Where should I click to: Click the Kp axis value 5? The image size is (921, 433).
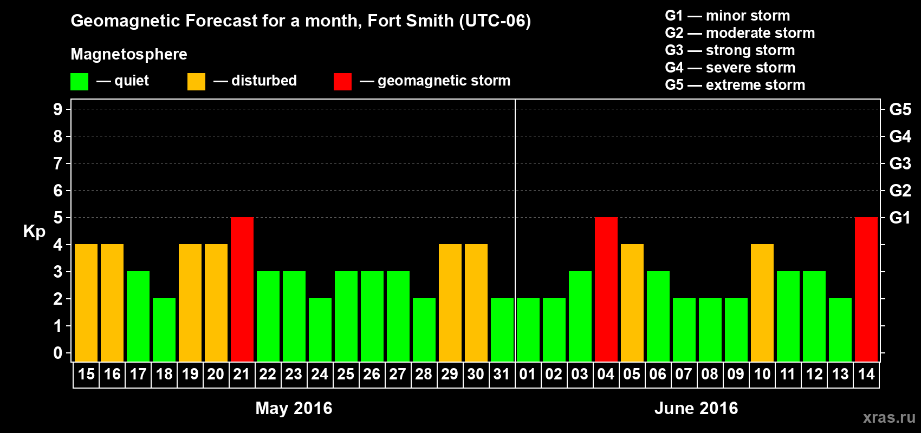(x=58, y=218)
